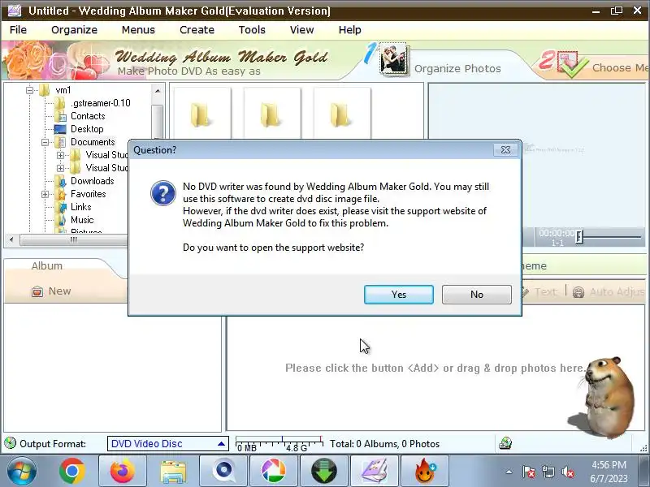Click the preview playback slider handle
Viewport: 650px width, 487px height.
(x=579, y=236)
